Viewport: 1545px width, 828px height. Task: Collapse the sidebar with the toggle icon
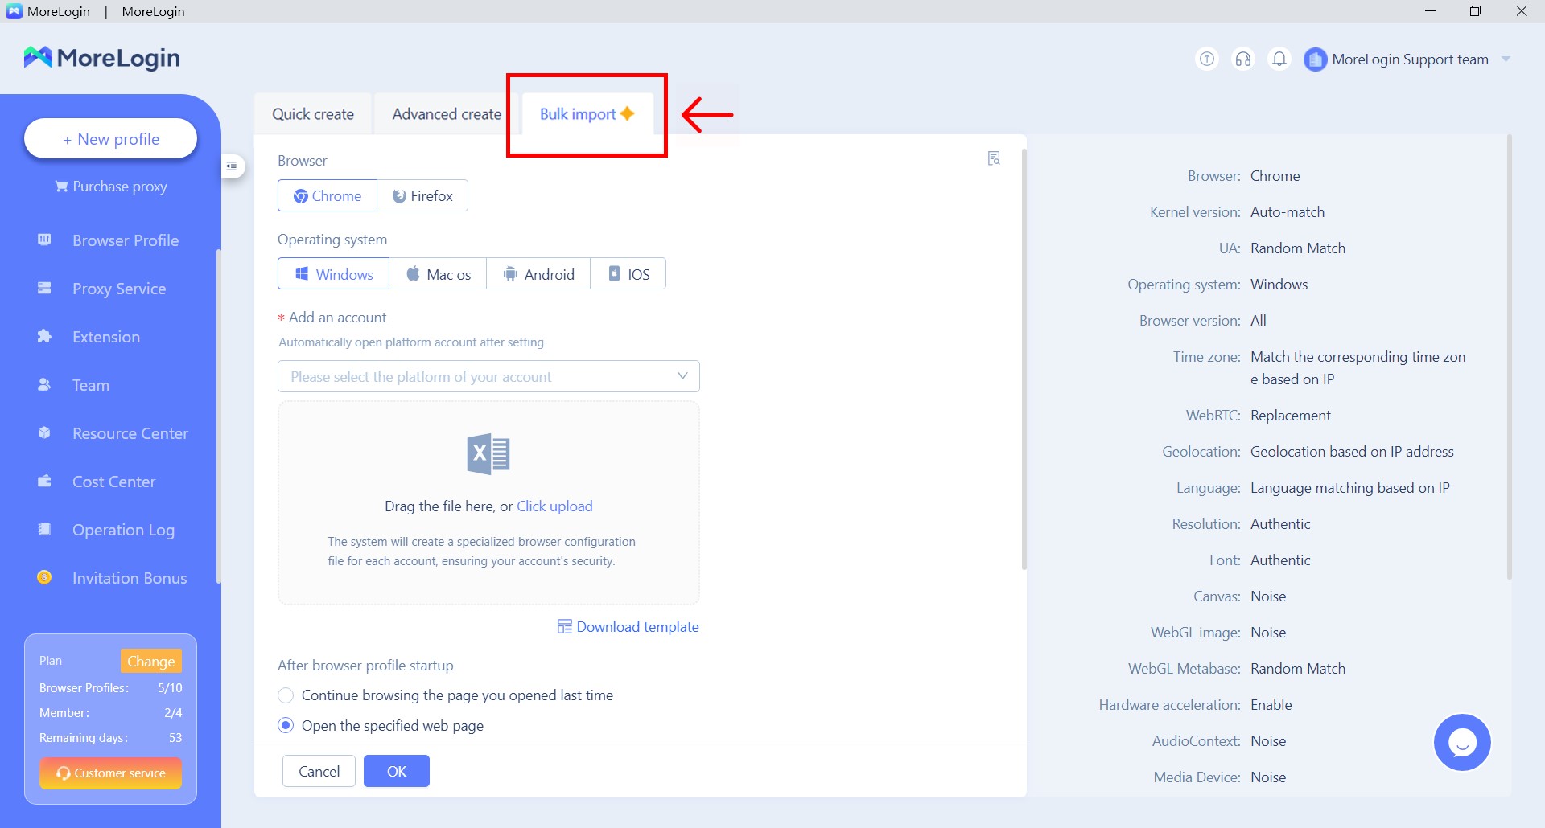click(232, 166)
